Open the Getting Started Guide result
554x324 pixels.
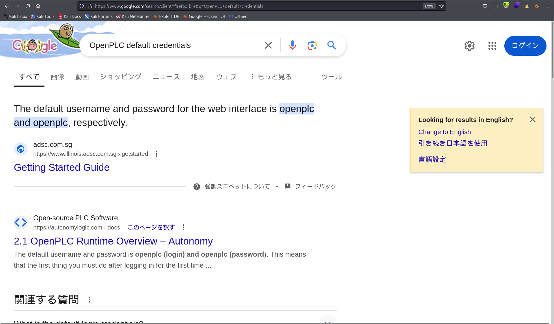point(61,167)
